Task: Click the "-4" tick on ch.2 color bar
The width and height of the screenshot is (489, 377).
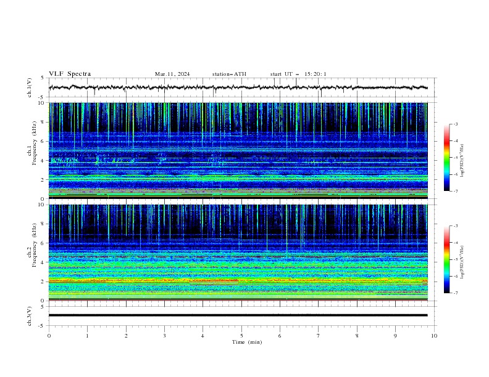Action: tap(455, 243)
